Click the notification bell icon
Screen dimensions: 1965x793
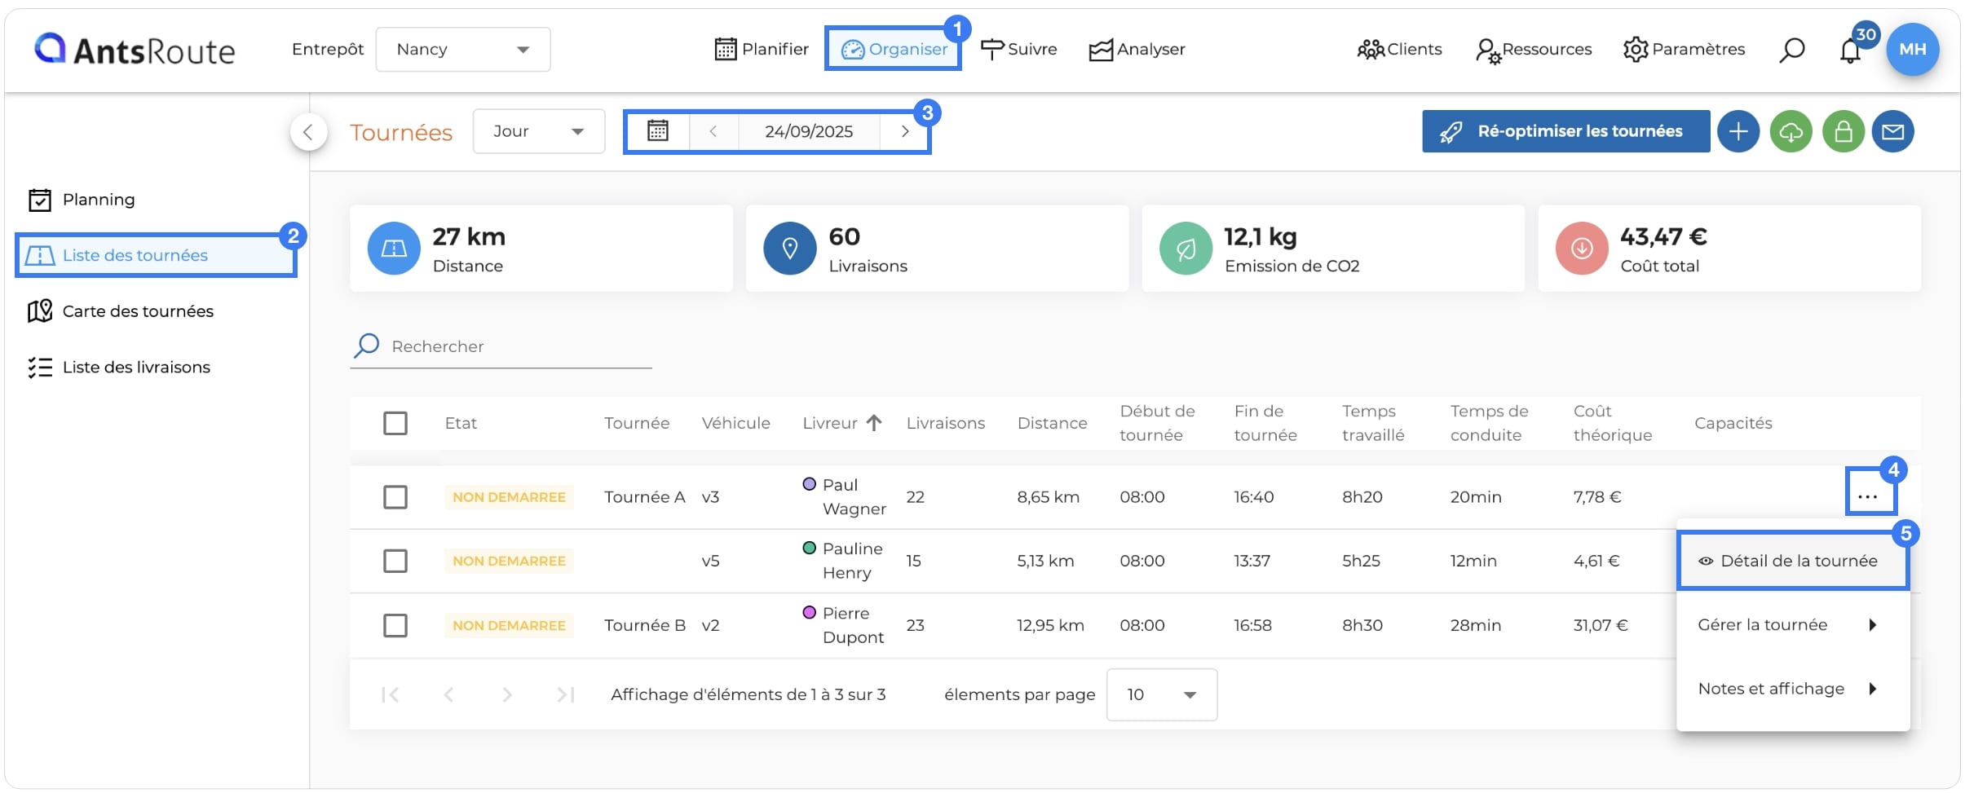(1850, 51)
